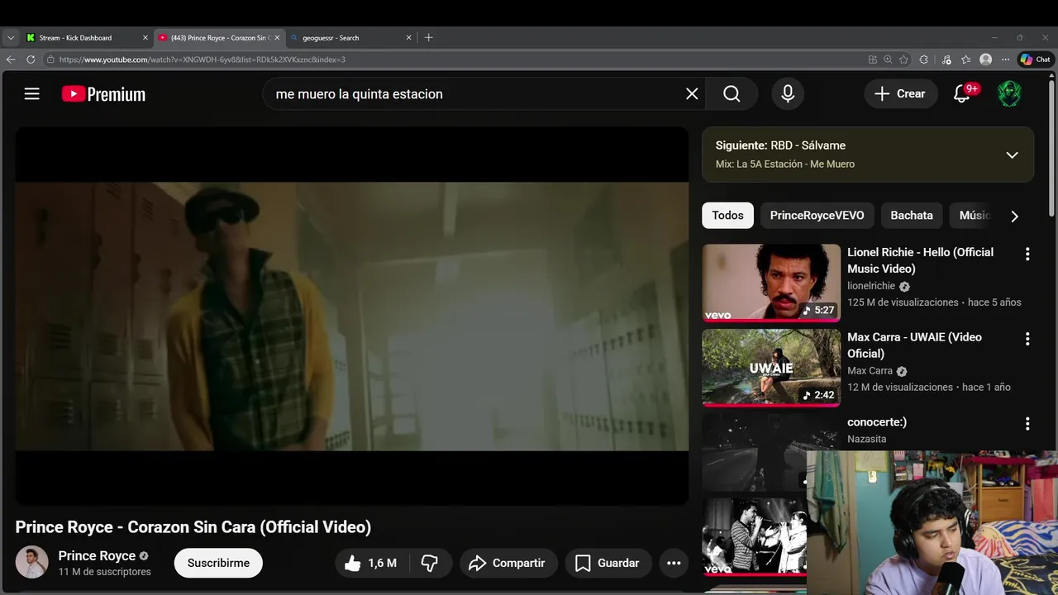This screenshot has width=1058, height=595.
Task: Show more filter chips with arrow
Action: 1014,216
